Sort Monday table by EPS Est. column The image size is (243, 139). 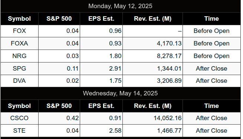coord(101,19)
